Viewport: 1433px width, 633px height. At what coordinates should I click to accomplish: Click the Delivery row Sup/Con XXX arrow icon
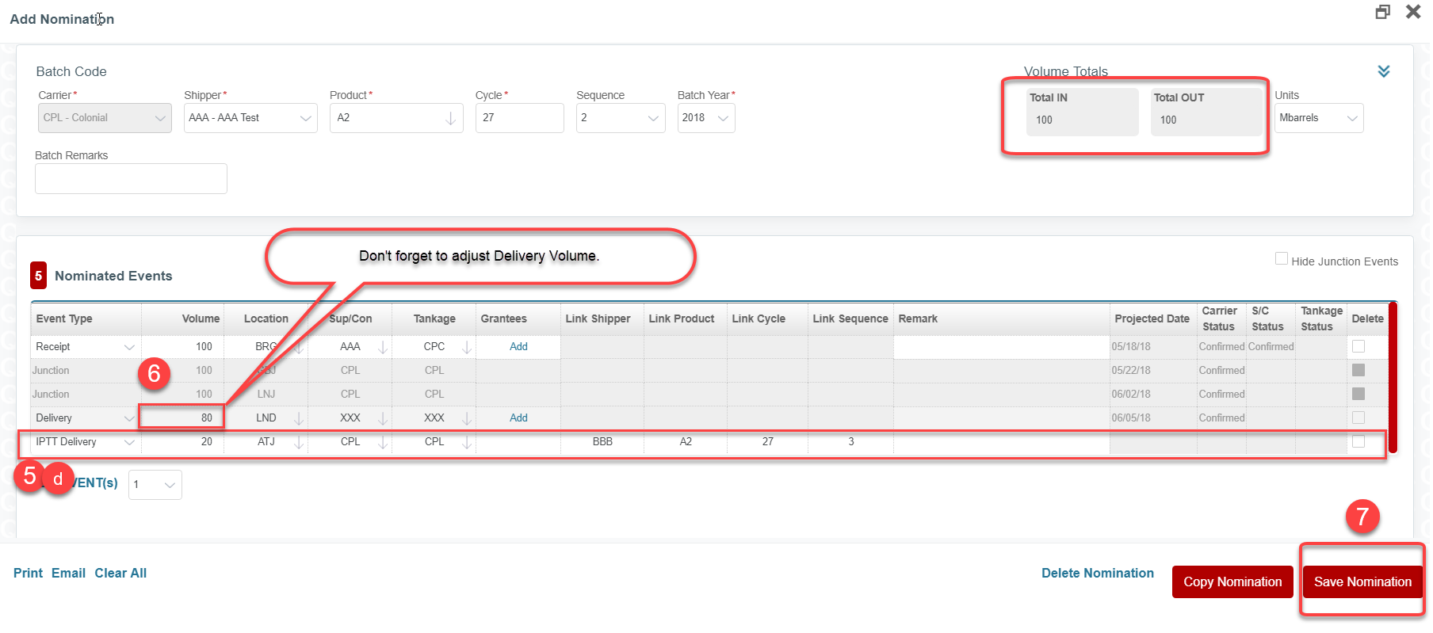(383, 418)
